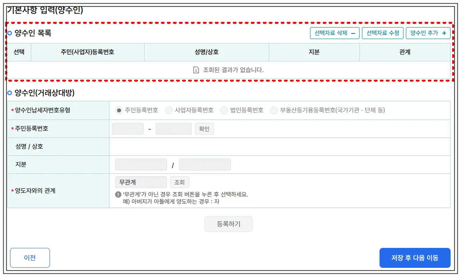Screen dimensions: 461x277
Task: Click the 양수인 추가 + button
Action: pos(428,33)
